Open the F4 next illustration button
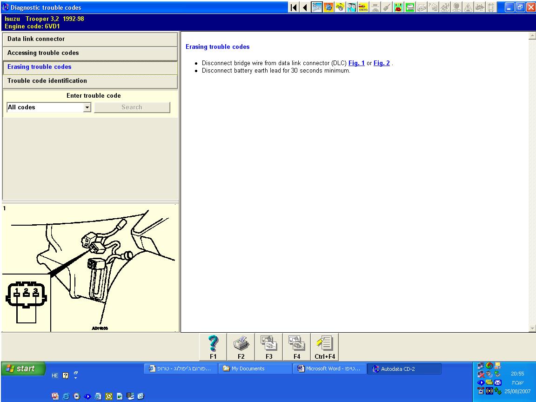 coord(297,347)
